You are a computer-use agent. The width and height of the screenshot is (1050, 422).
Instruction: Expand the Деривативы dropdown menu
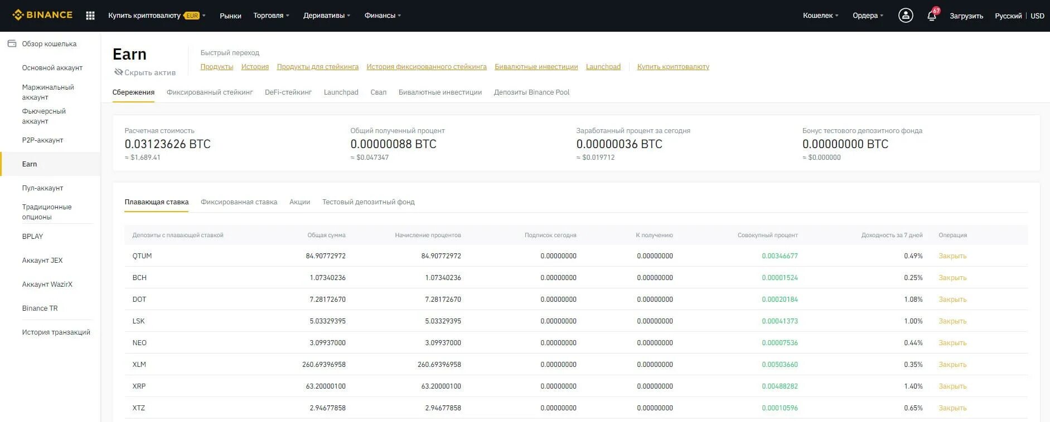[x=327, y=16]
